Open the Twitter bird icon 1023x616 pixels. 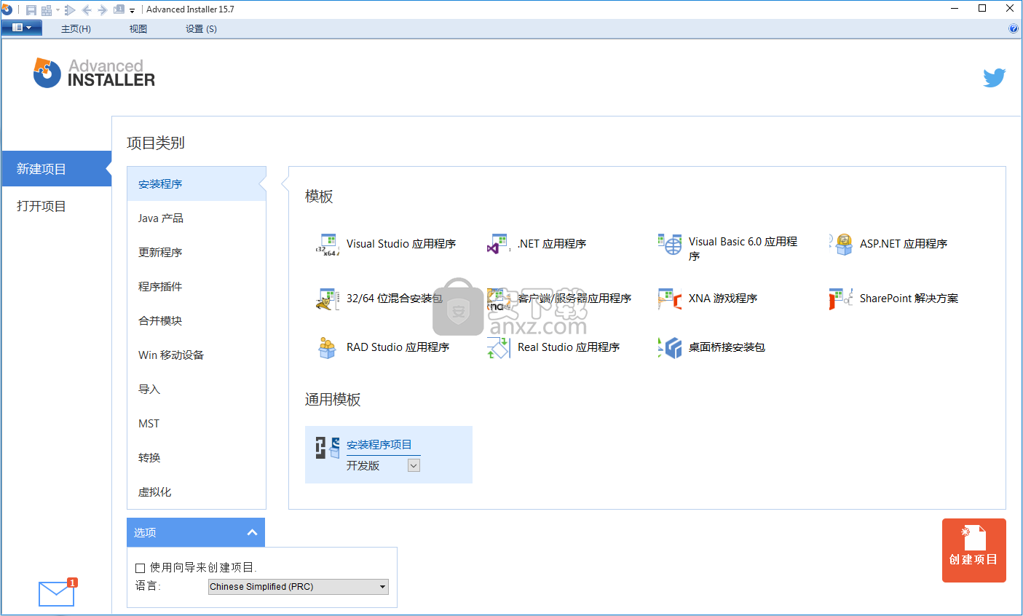(994, 77)
